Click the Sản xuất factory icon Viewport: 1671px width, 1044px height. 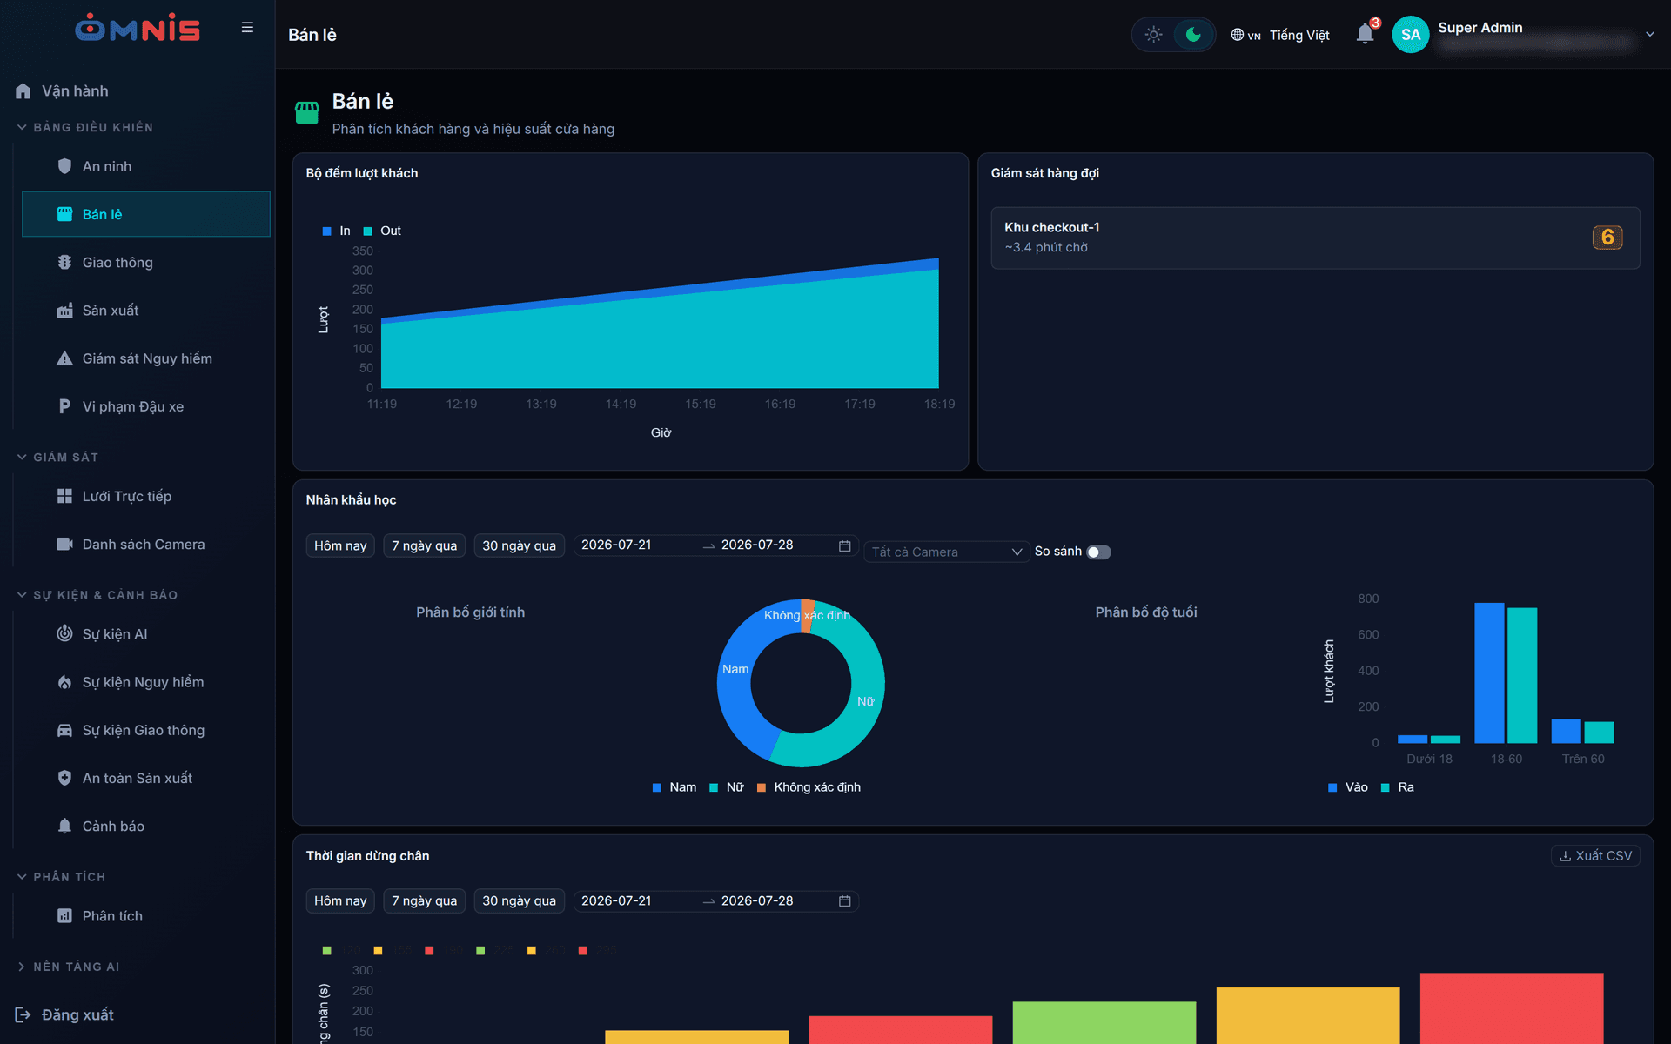pyautogui.click(x=64, y=311)
